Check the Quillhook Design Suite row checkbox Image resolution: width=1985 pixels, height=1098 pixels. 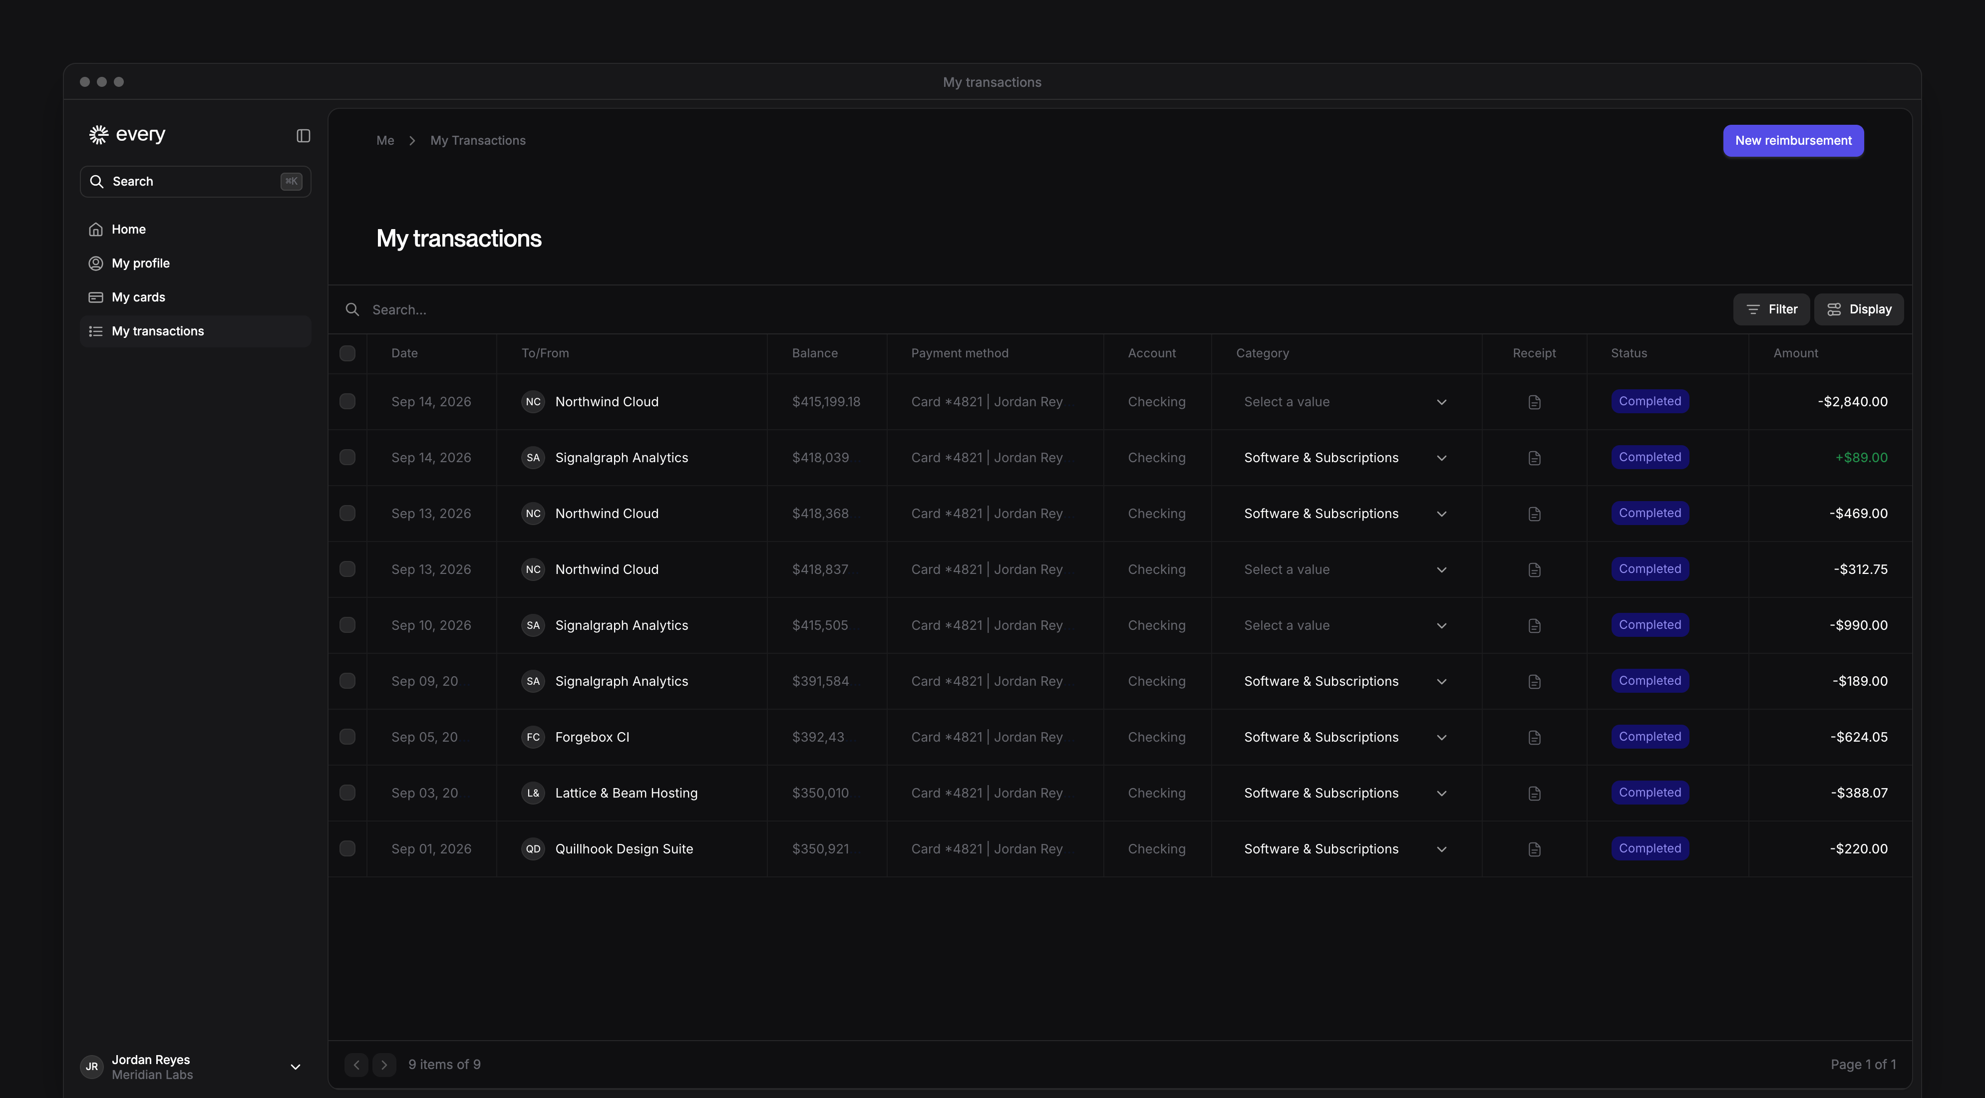(x=347, y=848)
